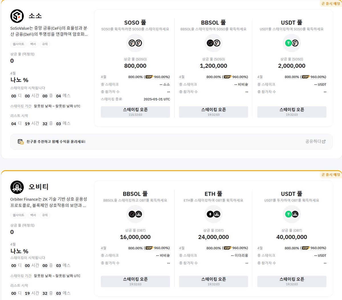Click the external link icon next to 공유하다

tap(324, 141)
